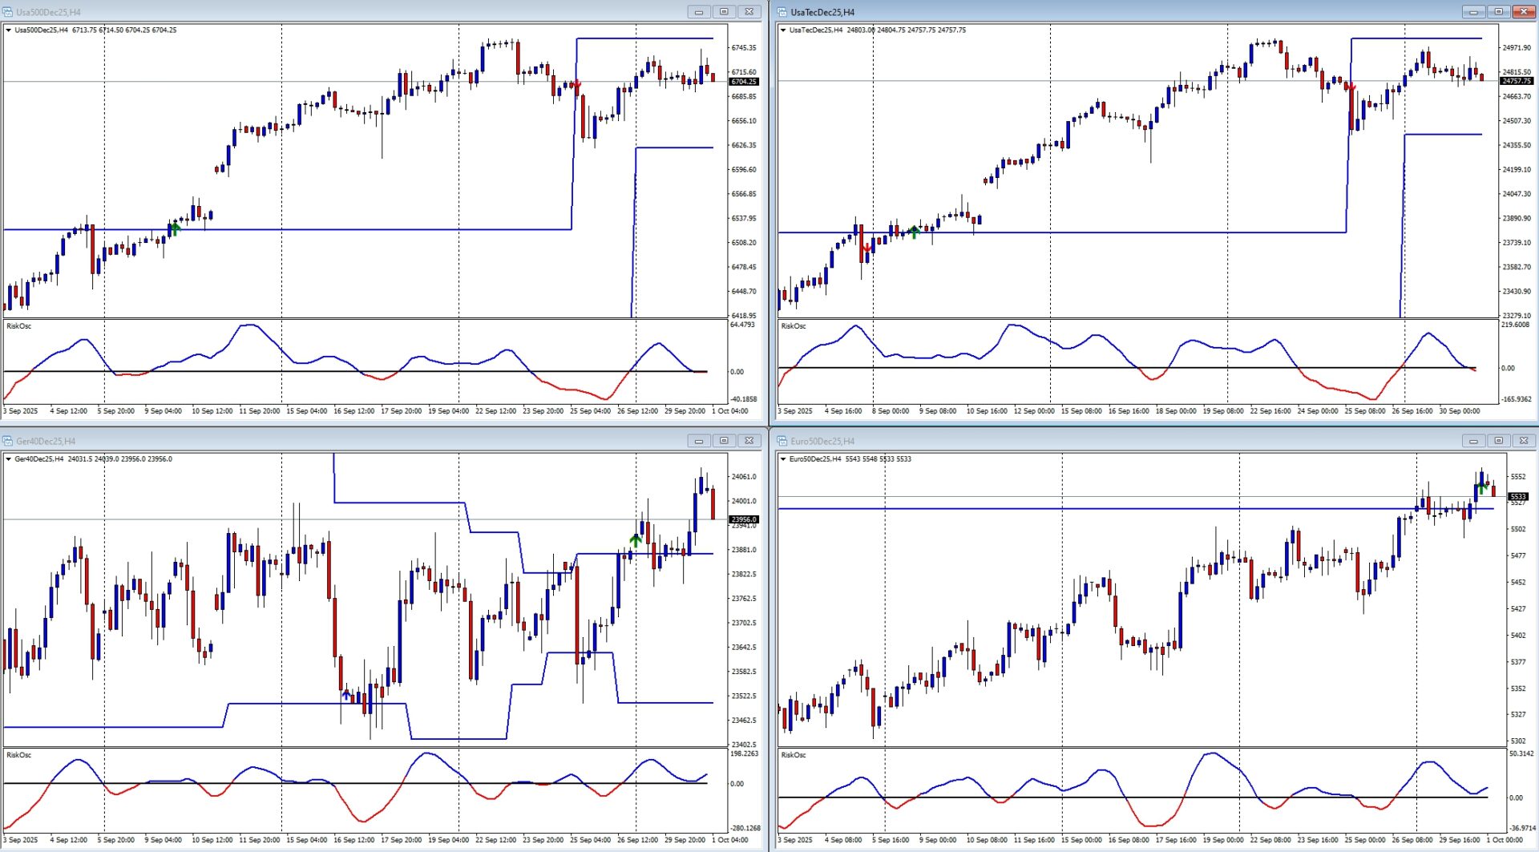The height and width of the screenshot is (852, 1539).
Task: Expand the triangle menu beside UsaTecDec25,H4 chart label
Action: pos(783,30)
